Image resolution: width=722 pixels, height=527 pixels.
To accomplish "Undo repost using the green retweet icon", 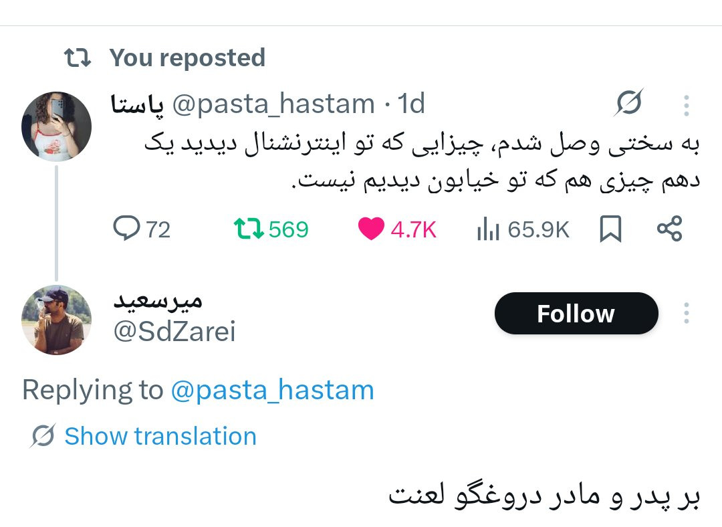I will point(249,229).
